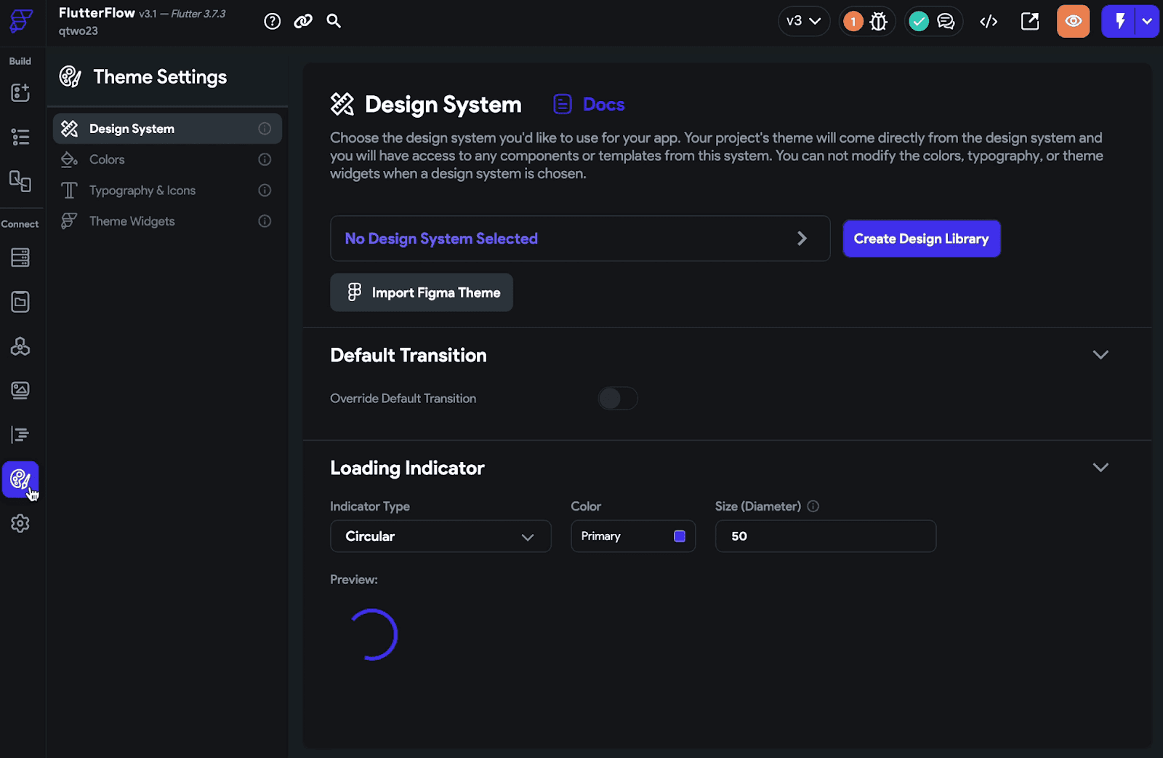Screen dimensions: 1163x758
Task: Run test mode lightning bolt button
Action: pyautogui.click(x=1120, y=21)
